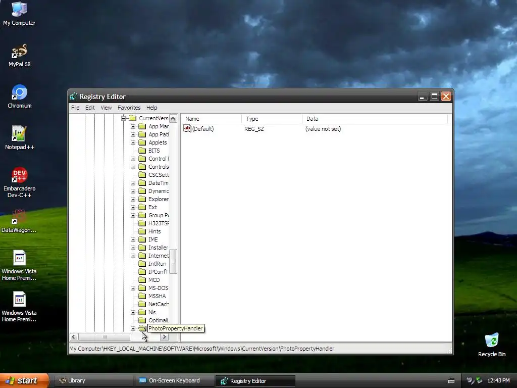
Task: Click the vertical scrollbar thumb in tree
Action: coord(173,261)
